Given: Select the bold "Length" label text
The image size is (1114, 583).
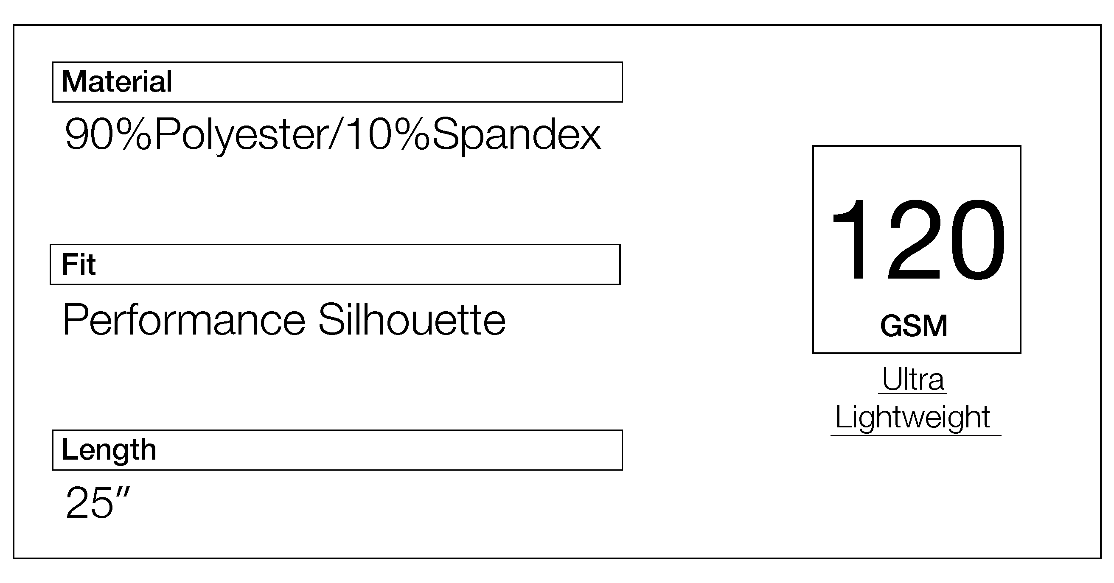Looking at the screenshot, I should pos(109,450).
